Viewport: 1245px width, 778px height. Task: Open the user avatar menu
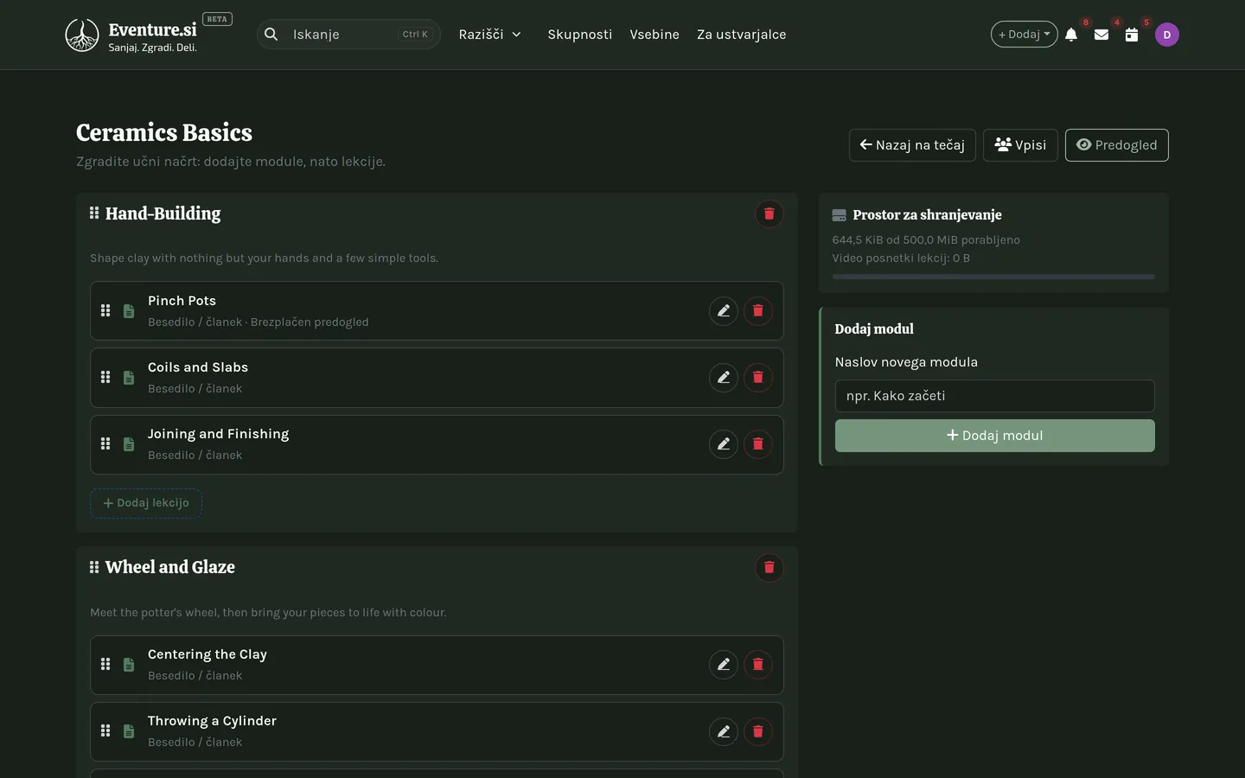tap(1167, 35)
